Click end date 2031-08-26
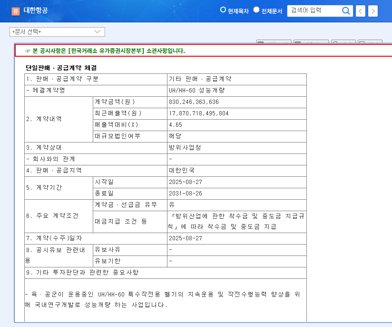 [186, 194]
